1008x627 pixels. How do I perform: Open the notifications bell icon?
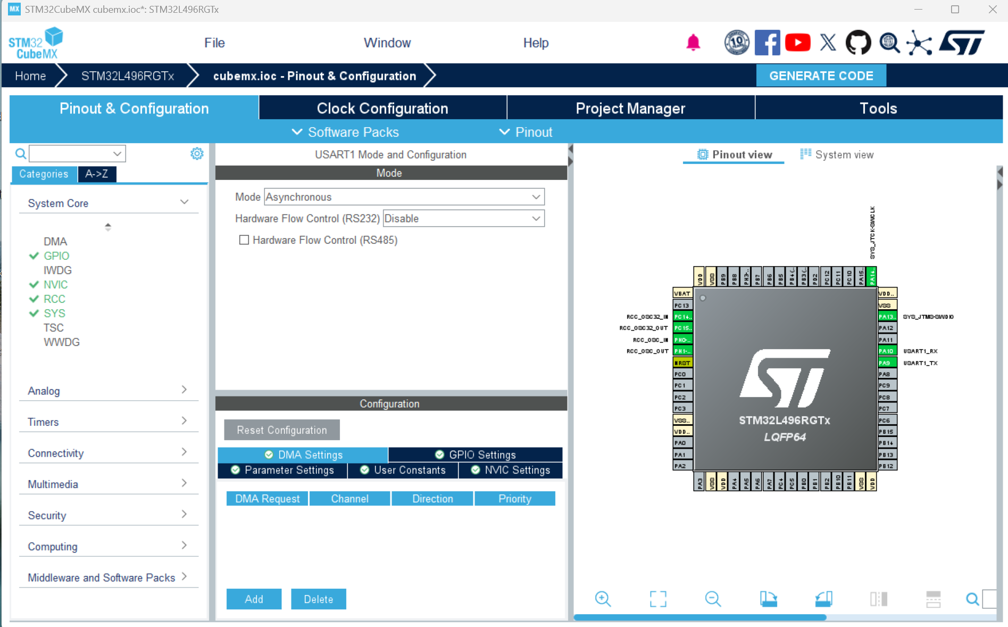[693, 43]
